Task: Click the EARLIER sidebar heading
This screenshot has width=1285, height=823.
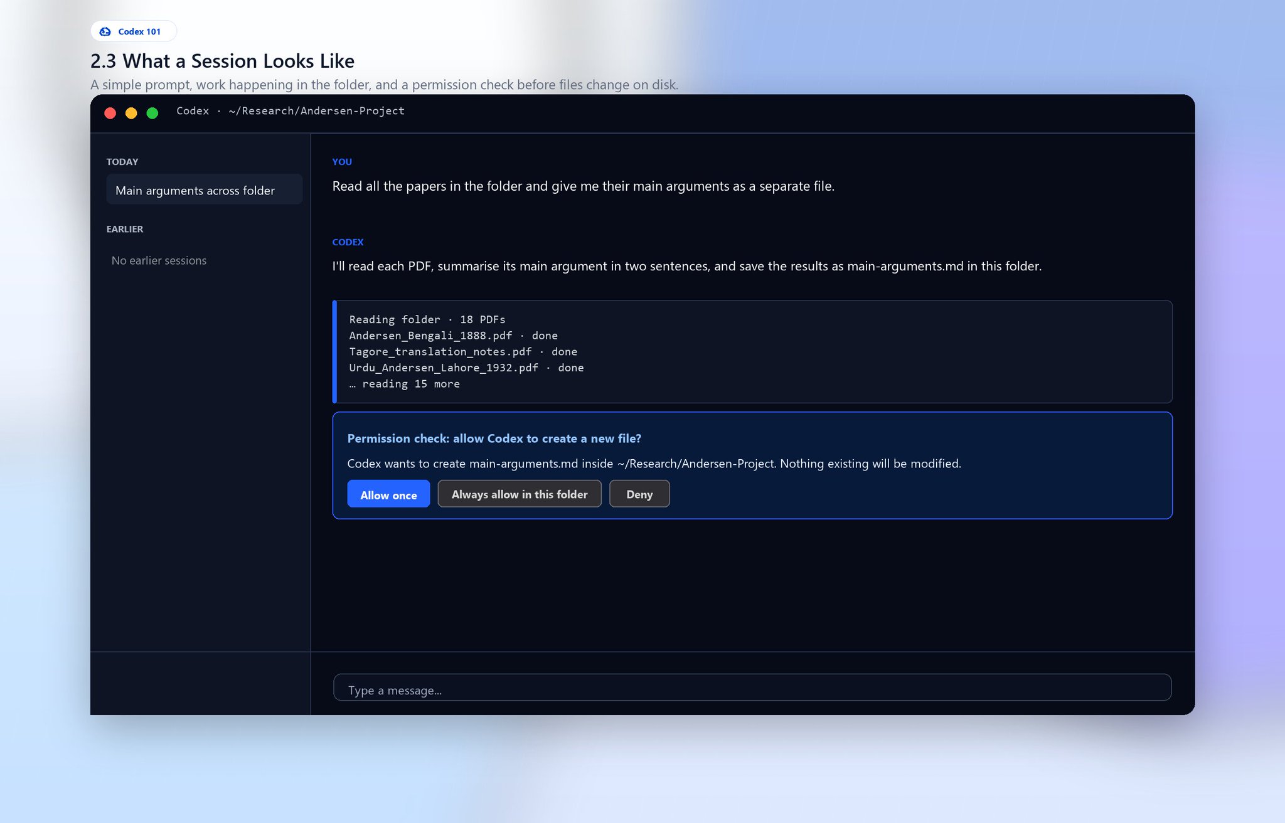Action: [x=125, y=229]
